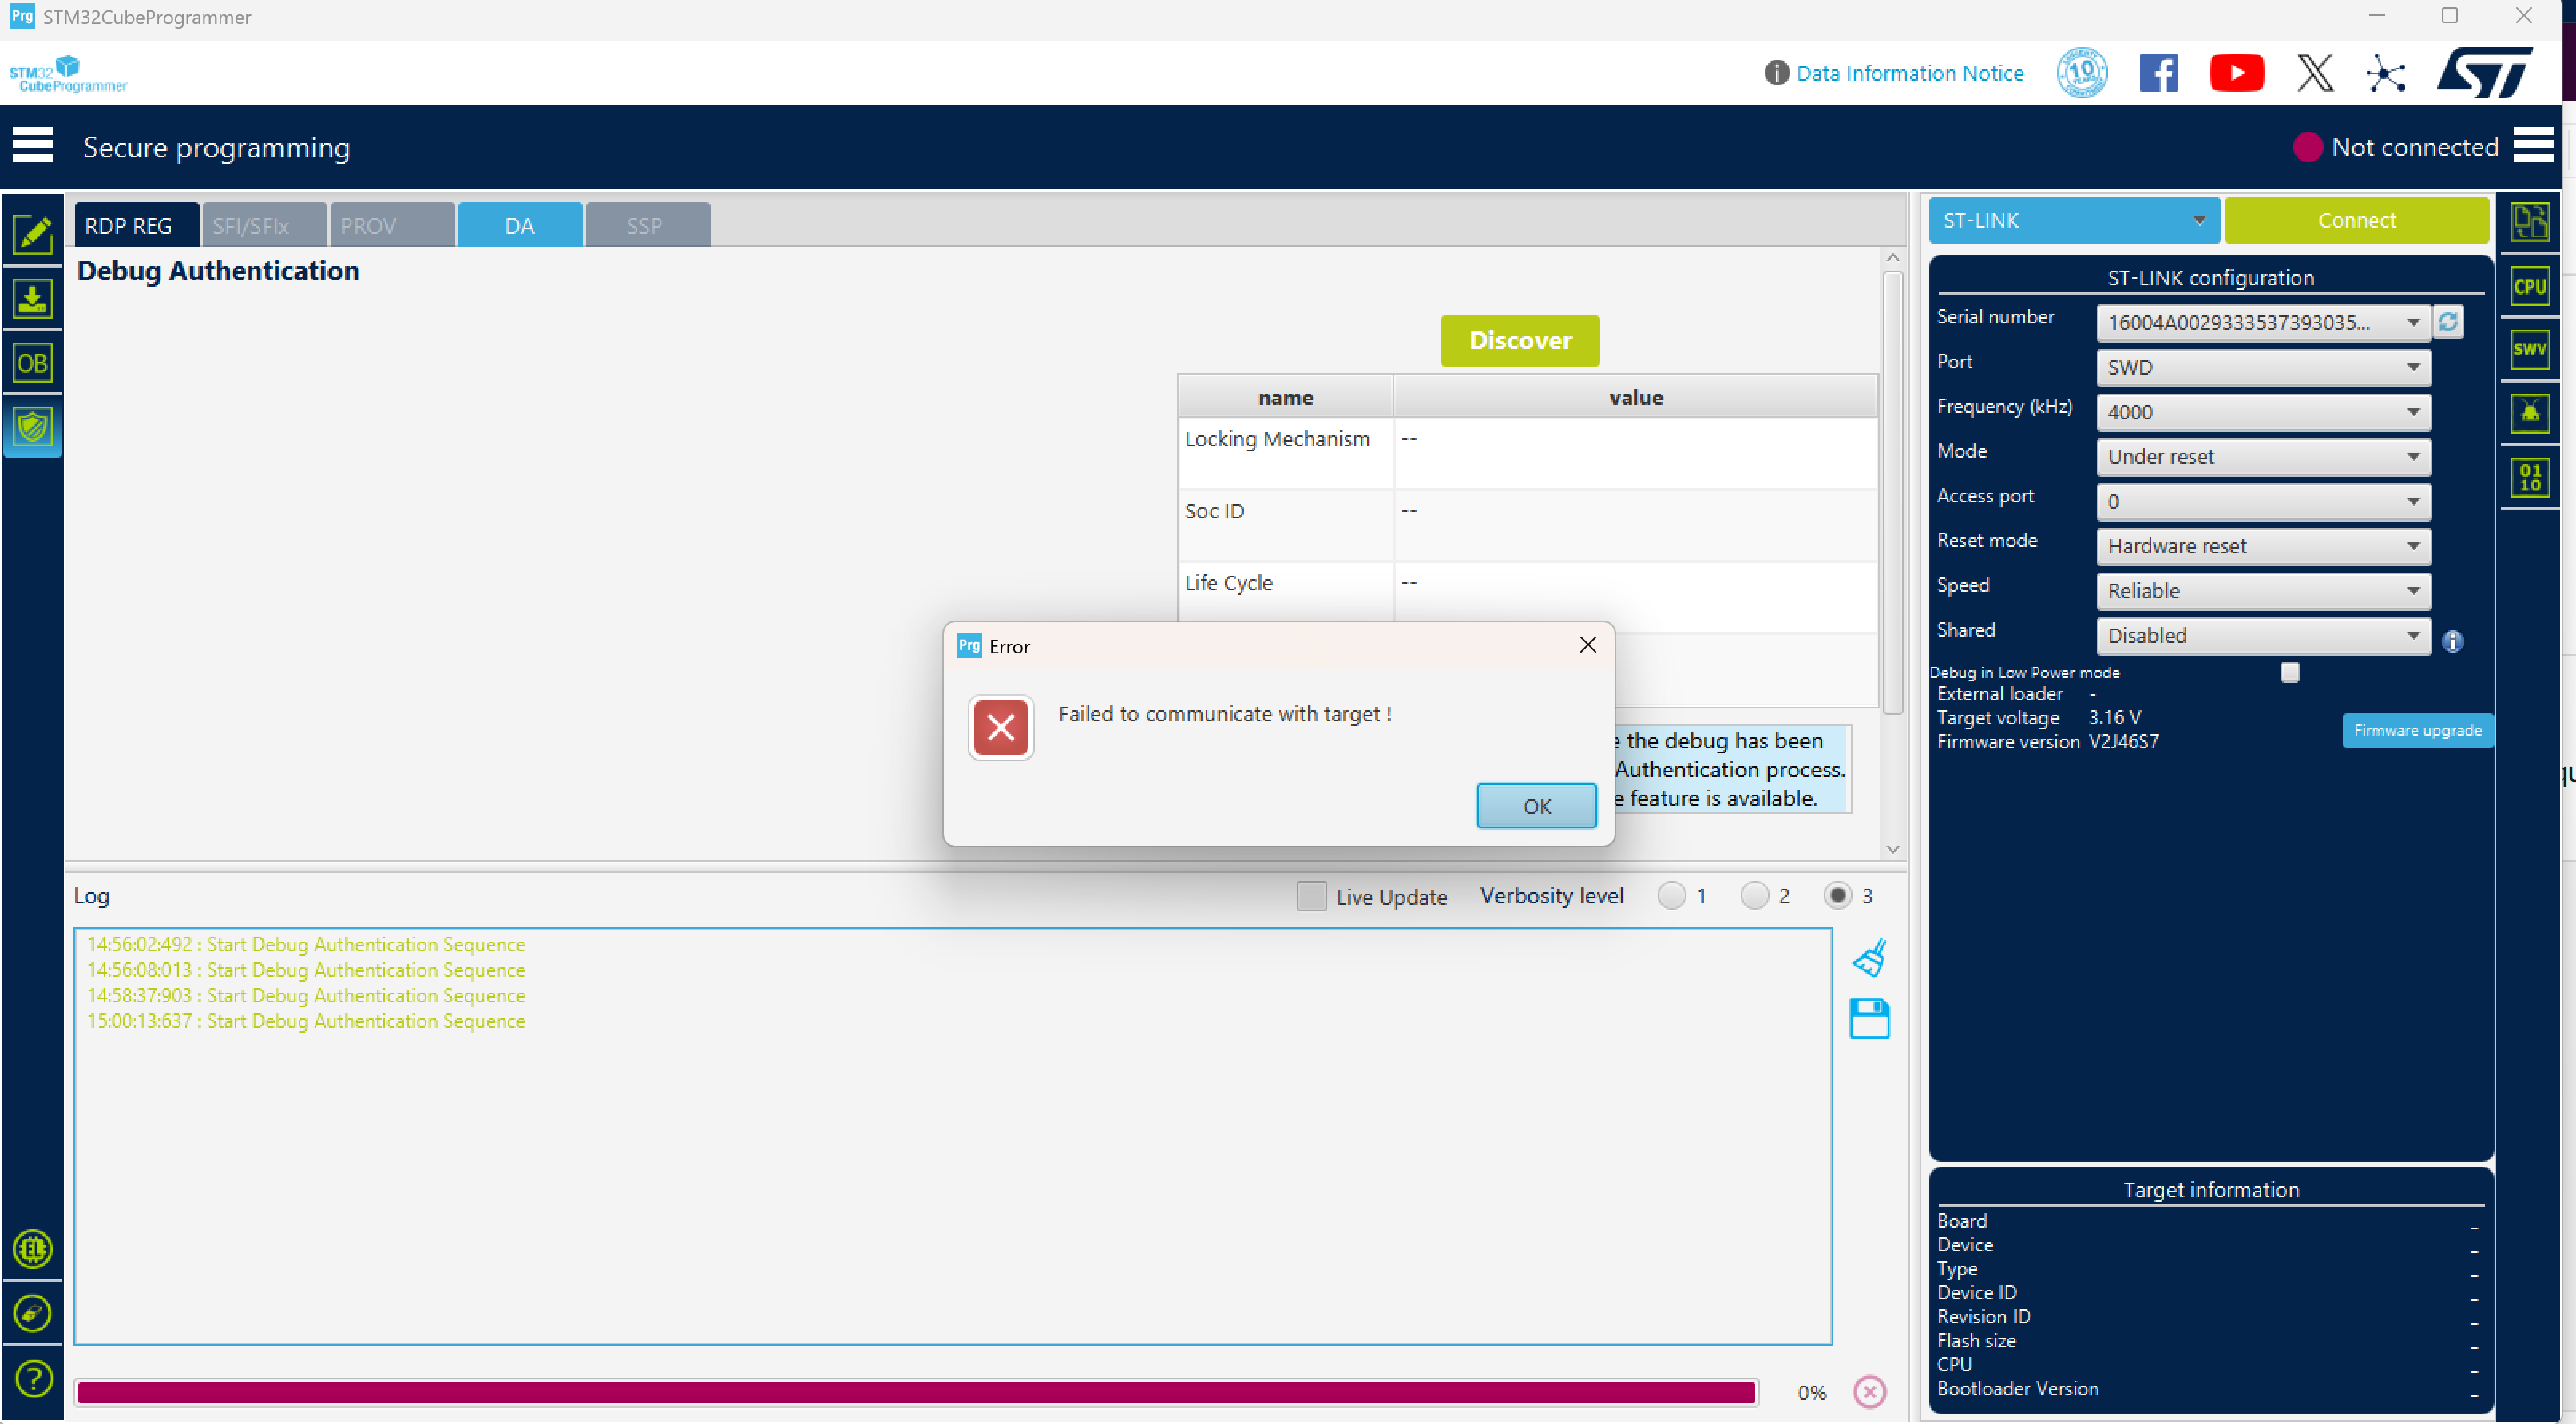Open the Option bytes (OB) panel
2576x1424 pixels.
[x=33, y=362]
